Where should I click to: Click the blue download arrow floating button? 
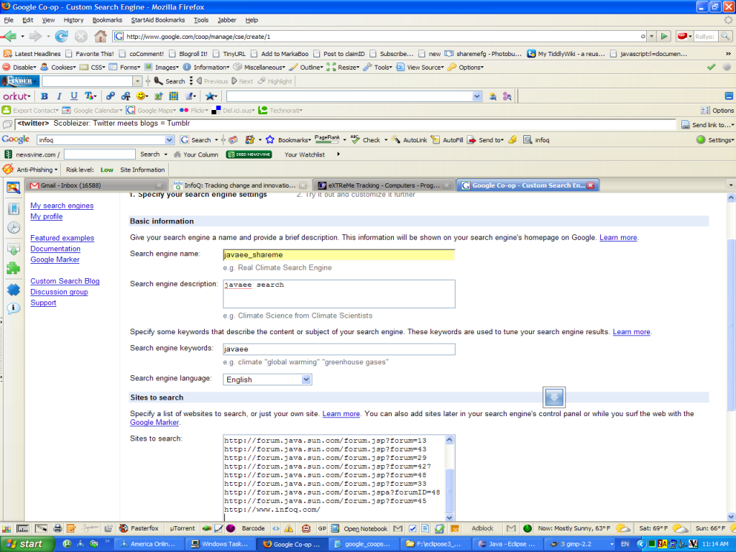tap(554, 397)
